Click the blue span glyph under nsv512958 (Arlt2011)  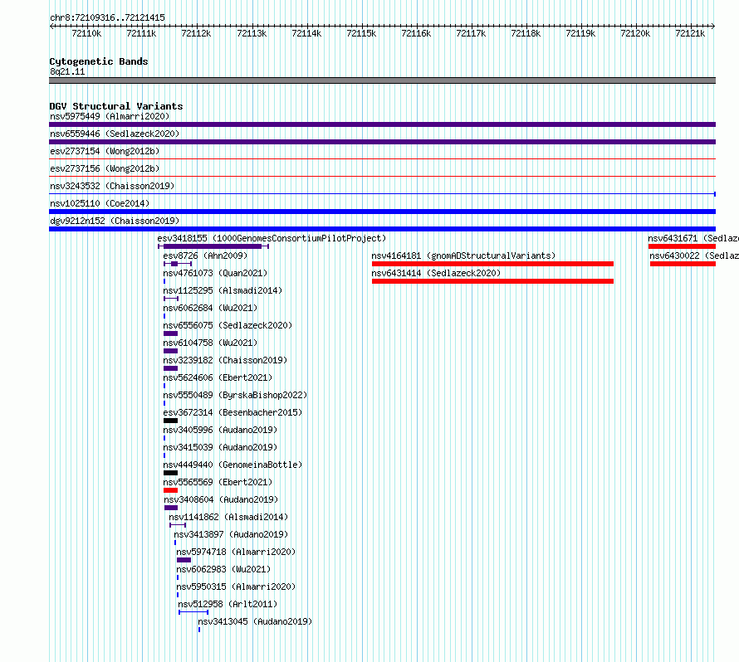click(193, 612)
